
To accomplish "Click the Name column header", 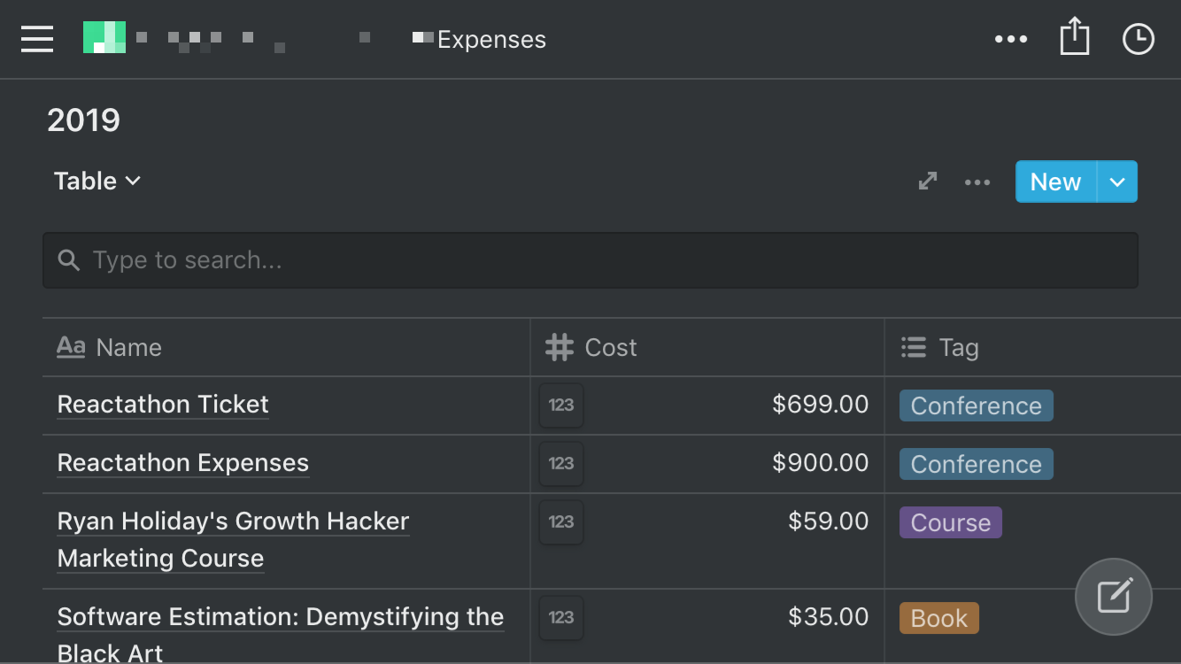I will tap(128, 348).
